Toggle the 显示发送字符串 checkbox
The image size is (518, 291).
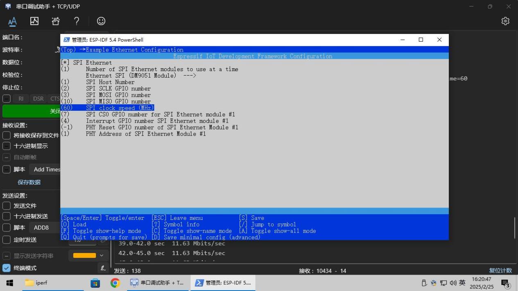point(7,256)
